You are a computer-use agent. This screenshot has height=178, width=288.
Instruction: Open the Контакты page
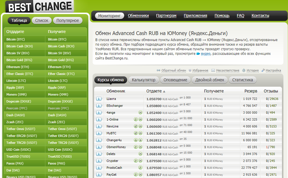point(260,16)
